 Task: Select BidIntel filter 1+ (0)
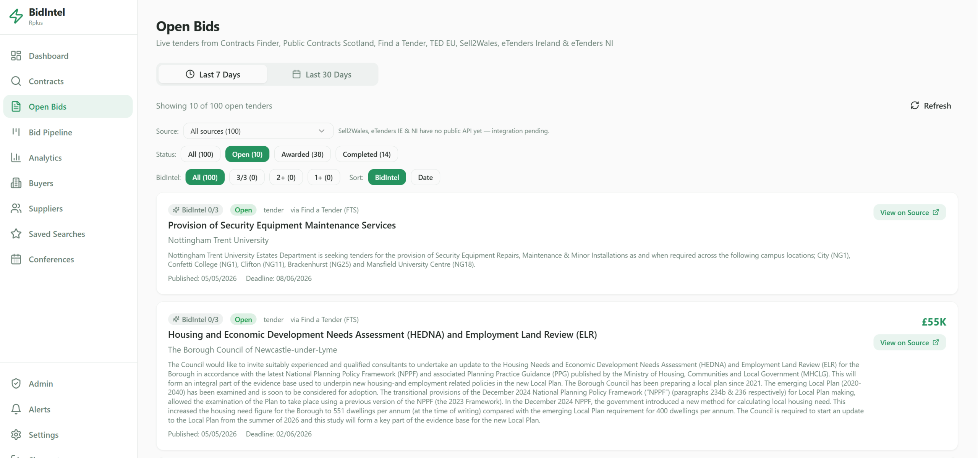pos(324,177)
